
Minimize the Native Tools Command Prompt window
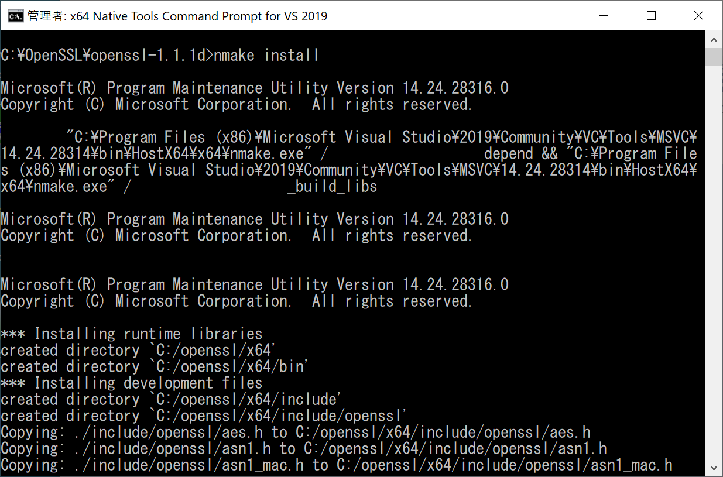603,16
